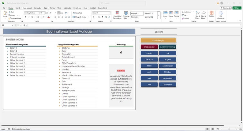Toggle underline formatting
243x131 pixels.
click(x=32, y=17)
